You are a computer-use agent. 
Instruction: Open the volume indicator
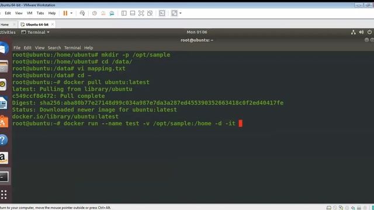pos(361,32)
